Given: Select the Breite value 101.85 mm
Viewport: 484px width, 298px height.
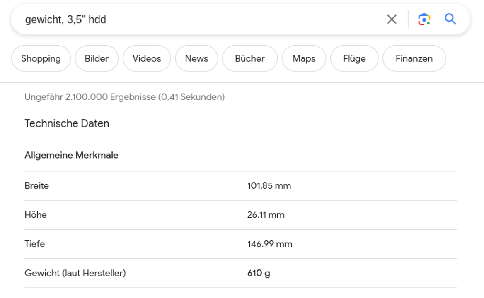Looking at the screenshot, I should tap(269, 186).
